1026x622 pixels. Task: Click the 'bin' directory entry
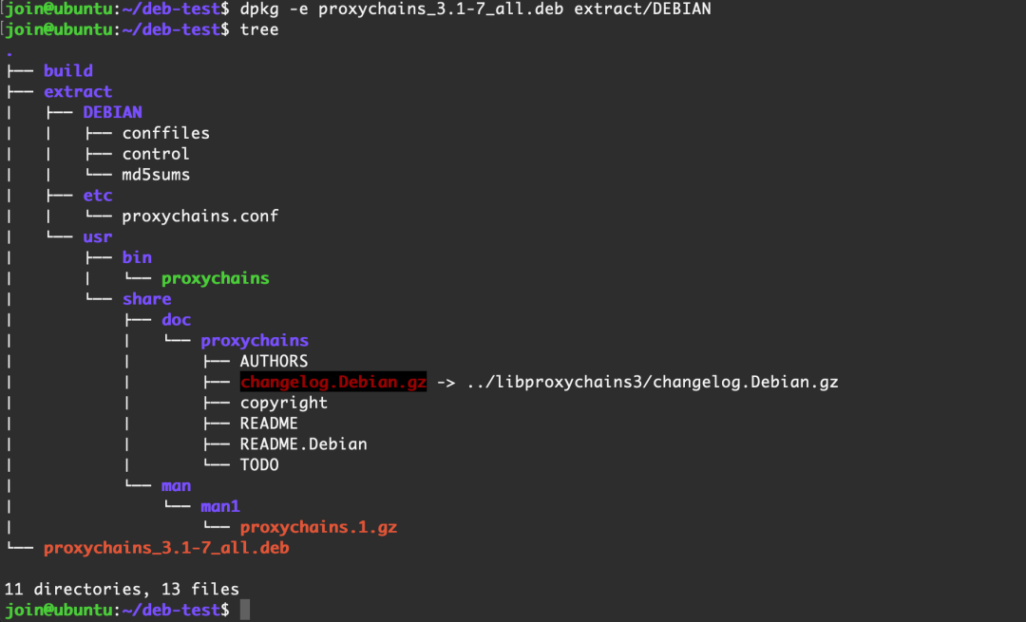(137, 257)
